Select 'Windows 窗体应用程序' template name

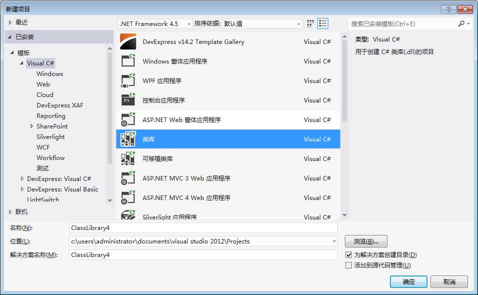[x=175, y=61]
